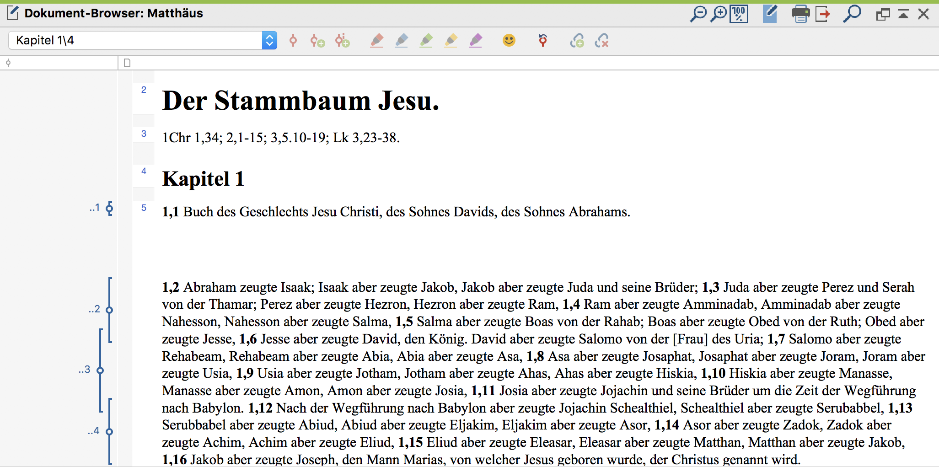Click paragraph number 5

click(144, 208)
